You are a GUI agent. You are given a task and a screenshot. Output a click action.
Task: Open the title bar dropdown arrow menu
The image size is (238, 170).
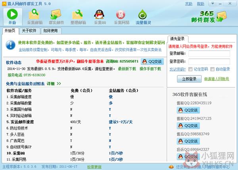tap(213, 4)
